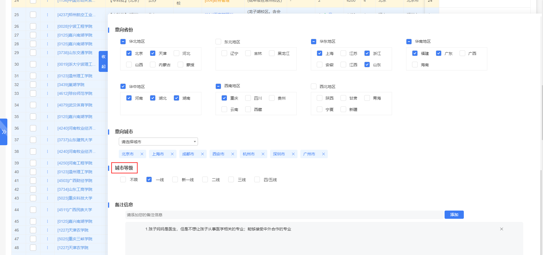Image resolution: width=543 pixels, height=255 pixels.
Task: Click the three-dot icon next to [4503]广西财经学院
Action: (47, 181)
